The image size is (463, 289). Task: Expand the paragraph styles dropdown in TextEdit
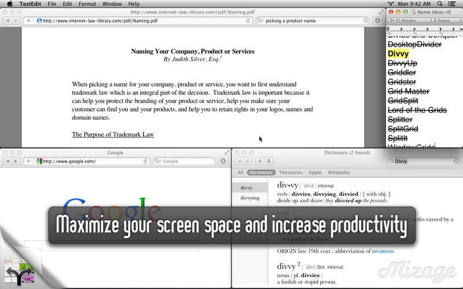point(392,20)
